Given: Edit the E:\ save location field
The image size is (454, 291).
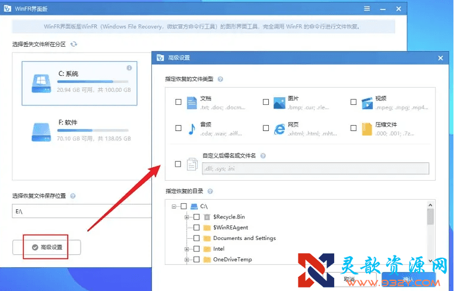Looking at the screenshot, I should pyautogui.click(x=82, y=211).
